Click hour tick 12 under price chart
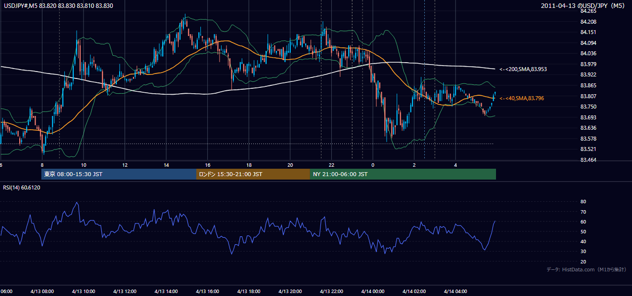Viewport: 632px width, 296px height. click(125, 165)
